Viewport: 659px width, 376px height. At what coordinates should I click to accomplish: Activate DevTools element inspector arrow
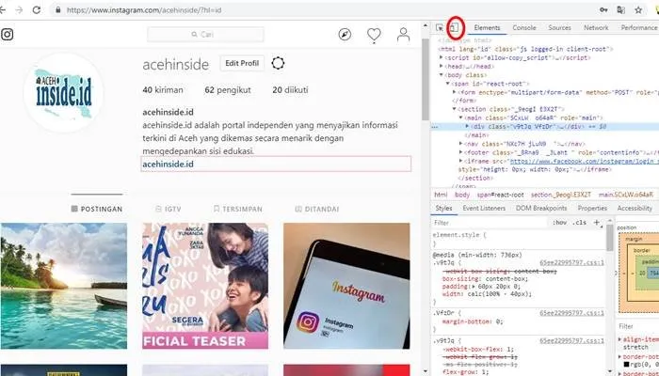pos(440,28)
